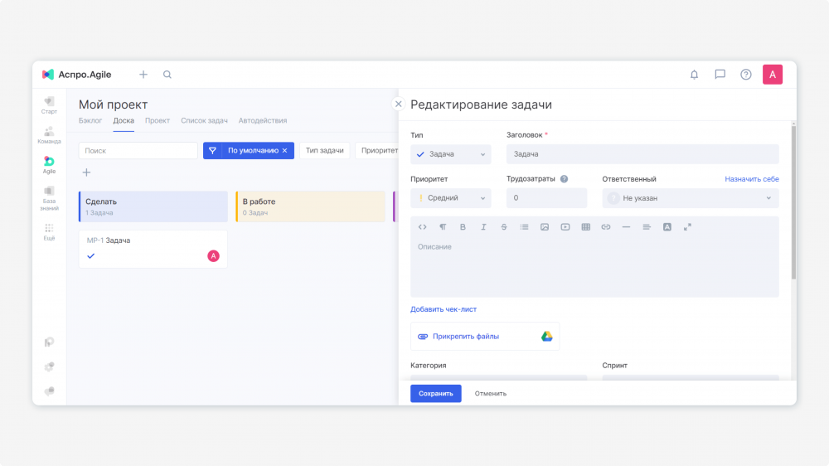829x466 pixels.
Task: Click the Описание text area
Action: [x=594, y=267]
